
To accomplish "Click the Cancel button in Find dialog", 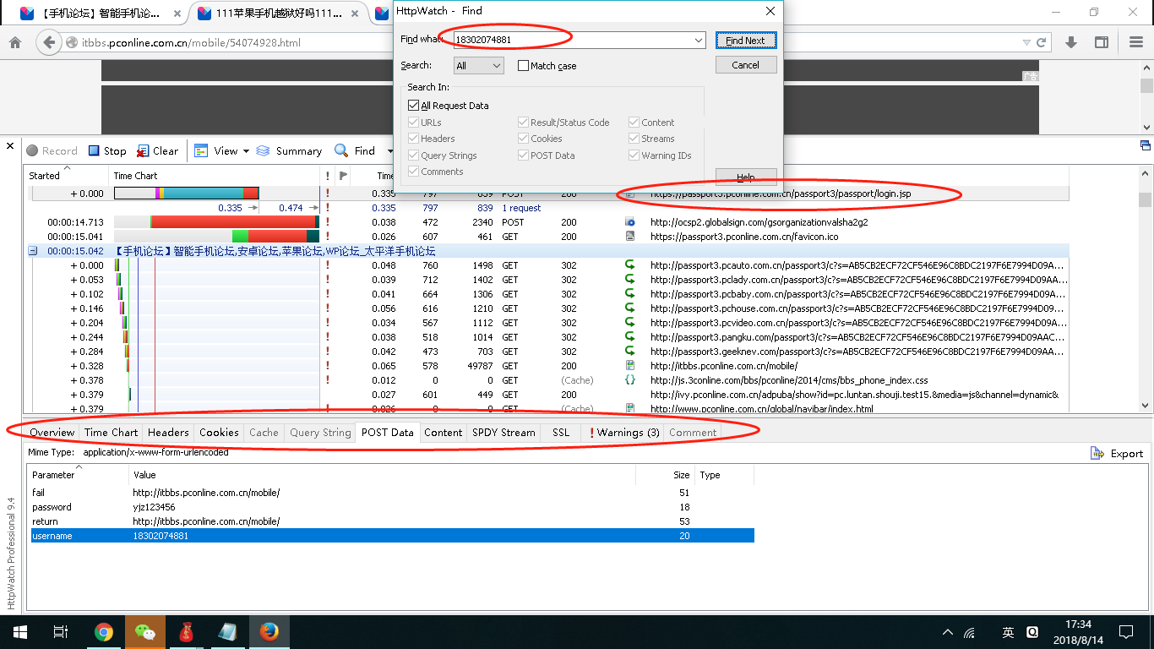I will (745, 65).
